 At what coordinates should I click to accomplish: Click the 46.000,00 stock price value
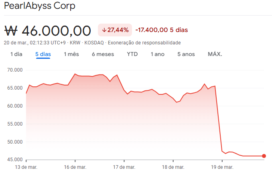[56, 30]
